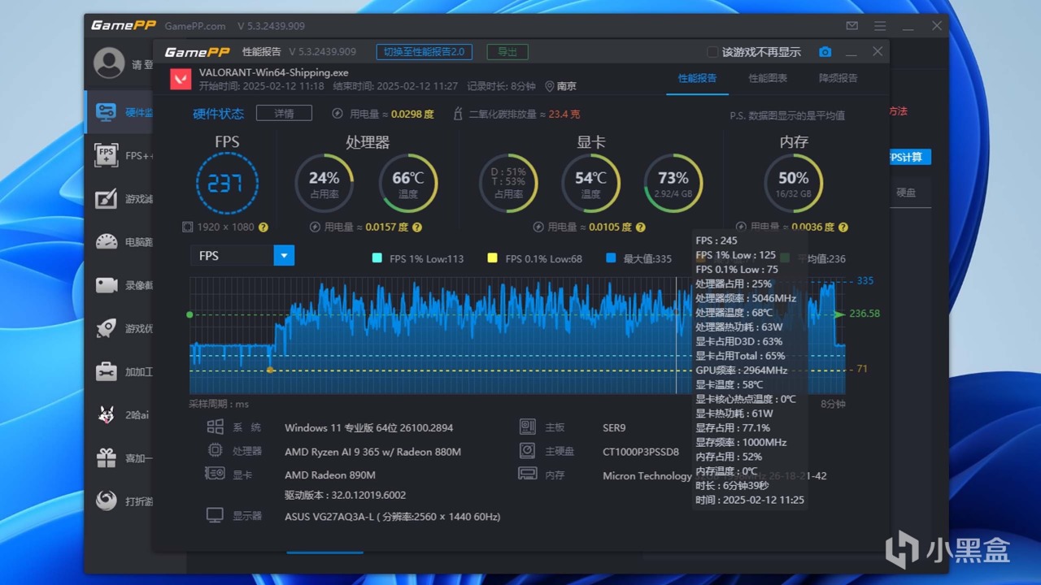This screenshot has width=1041, height=585.
Task: Open the 详情 hardware details button
Action: (284, 113)
